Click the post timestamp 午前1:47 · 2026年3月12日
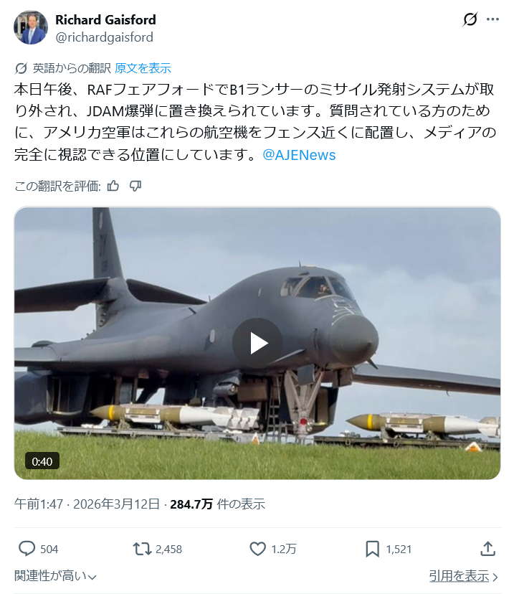514x594 pixels. 87,504
